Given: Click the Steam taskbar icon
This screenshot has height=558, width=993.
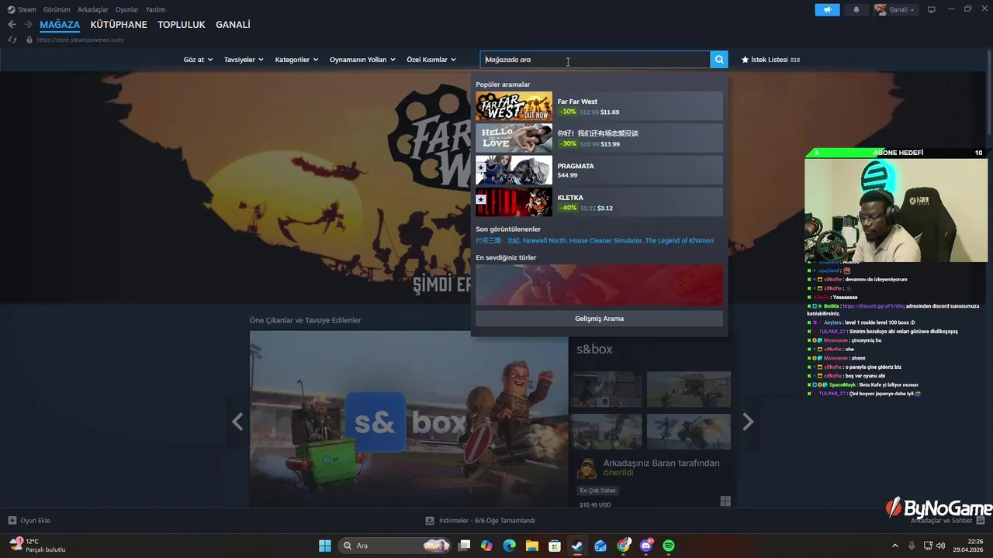Looking at the screenshot, I should [577, 546].
